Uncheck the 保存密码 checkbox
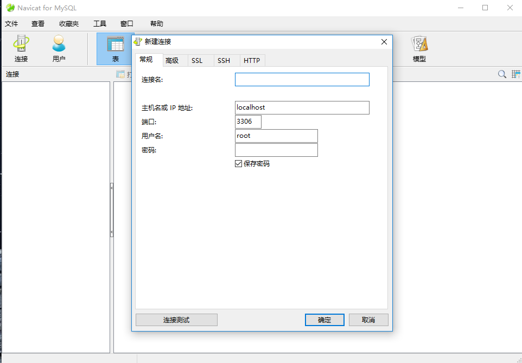Viewport: 522px width, 363px height. (x=238, y=163)
